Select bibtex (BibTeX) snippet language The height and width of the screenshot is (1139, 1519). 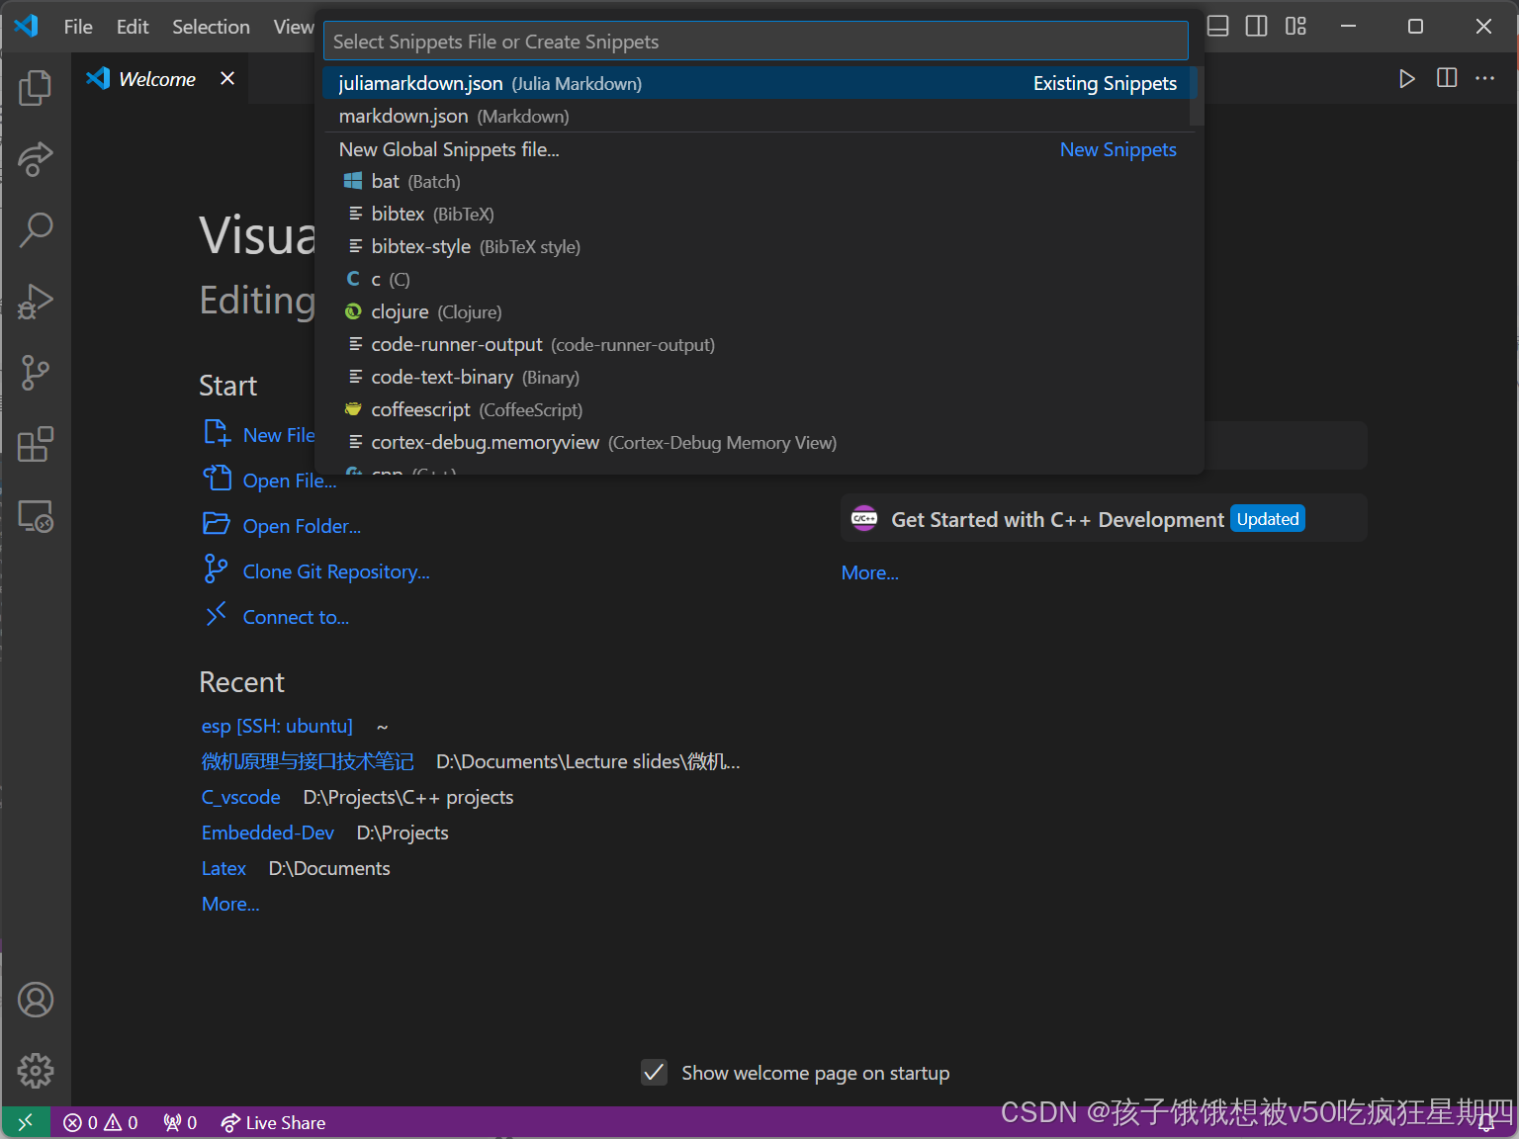pos(758,214)
